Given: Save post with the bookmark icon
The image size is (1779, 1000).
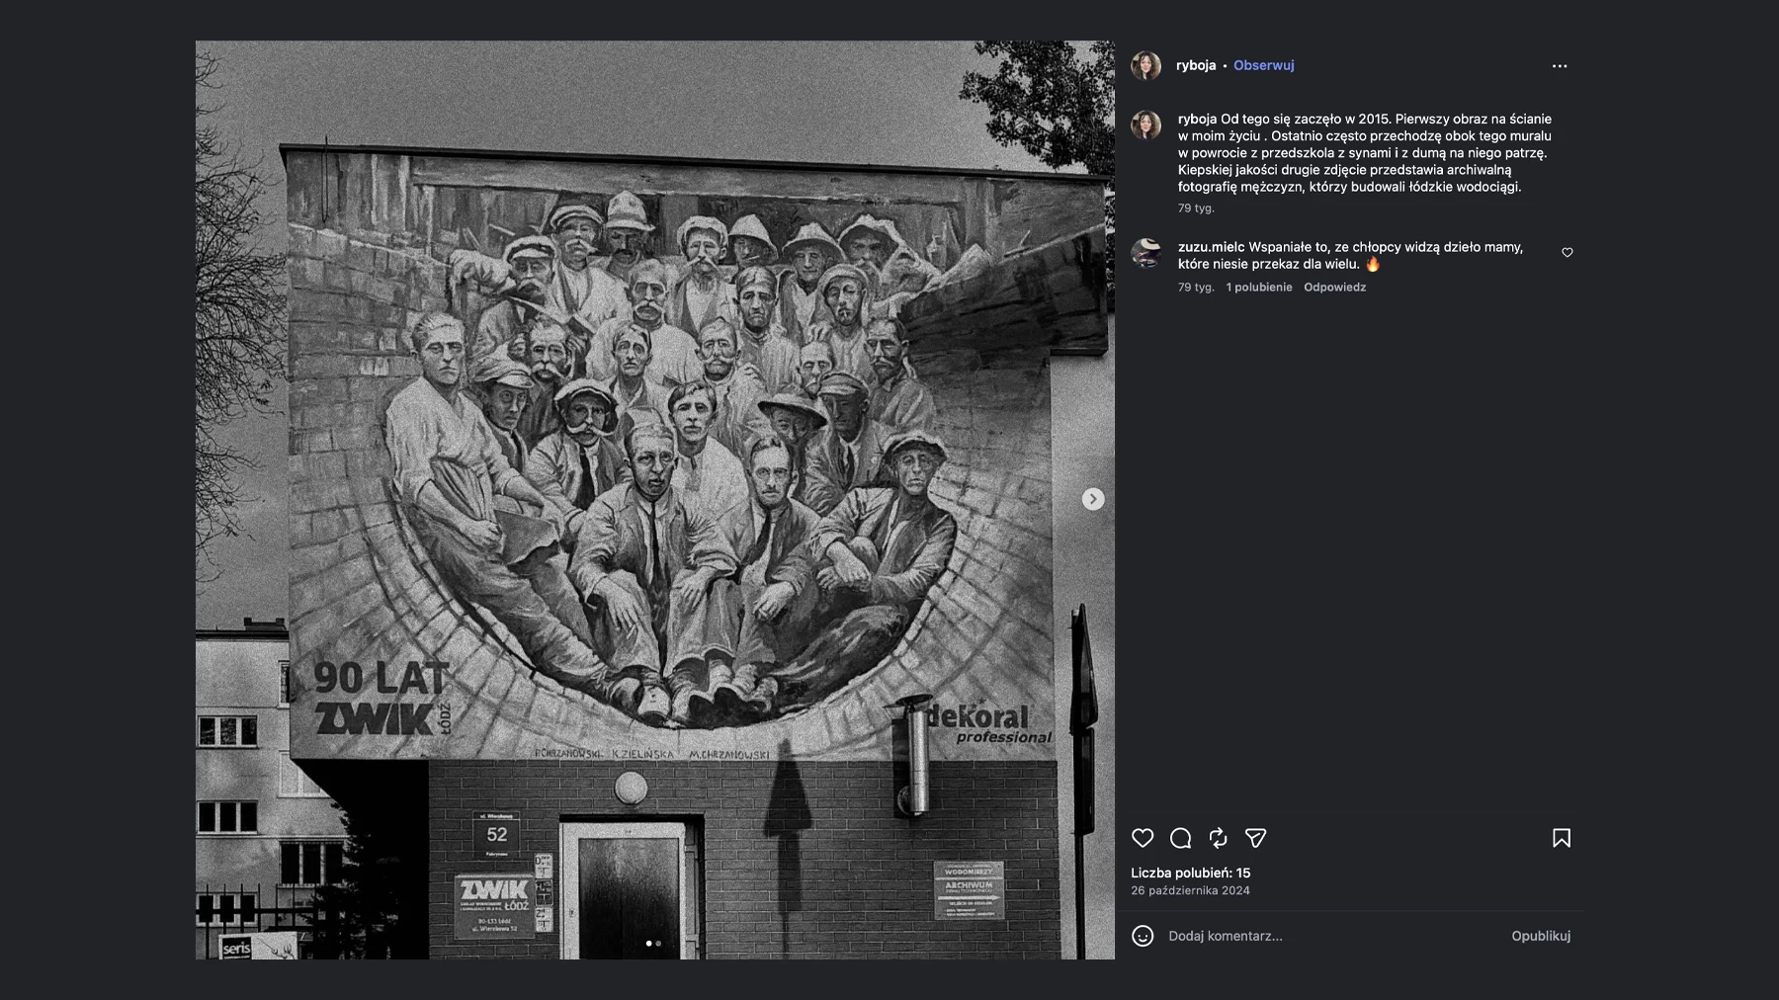Looking at the screenshot, I should click(1562, 838).
